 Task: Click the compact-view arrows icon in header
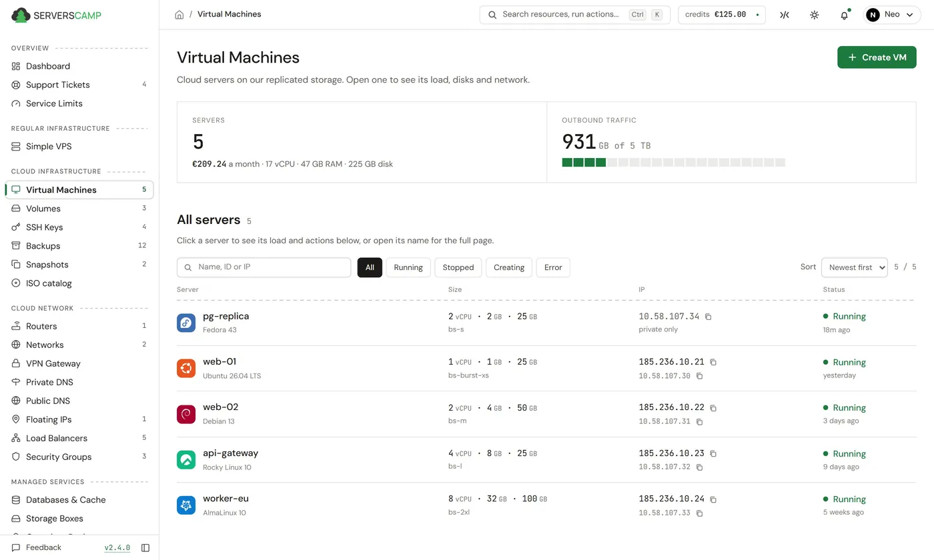pos(785,15)
